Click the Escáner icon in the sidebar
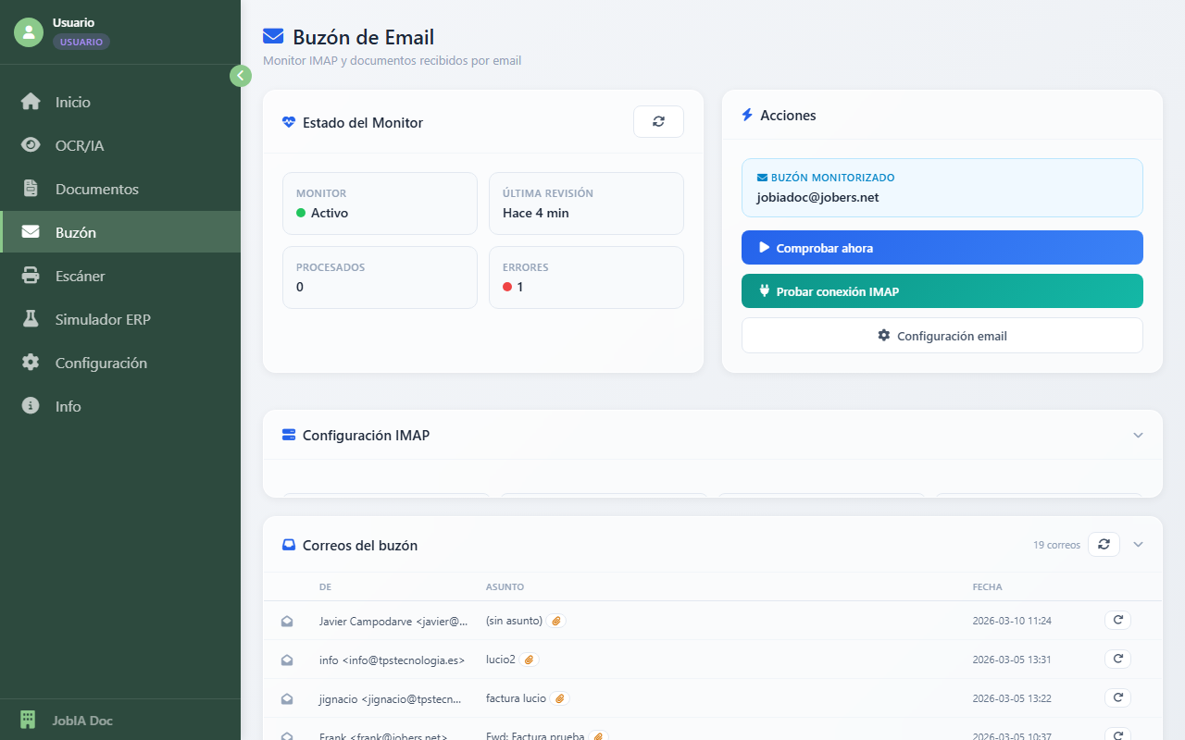Viewport: 1185px width, 740px height. 28,276
